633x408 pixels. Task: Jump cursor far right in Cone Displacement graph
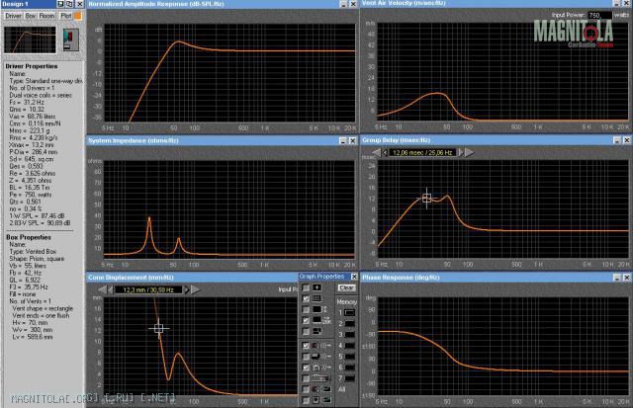(195, 289)
